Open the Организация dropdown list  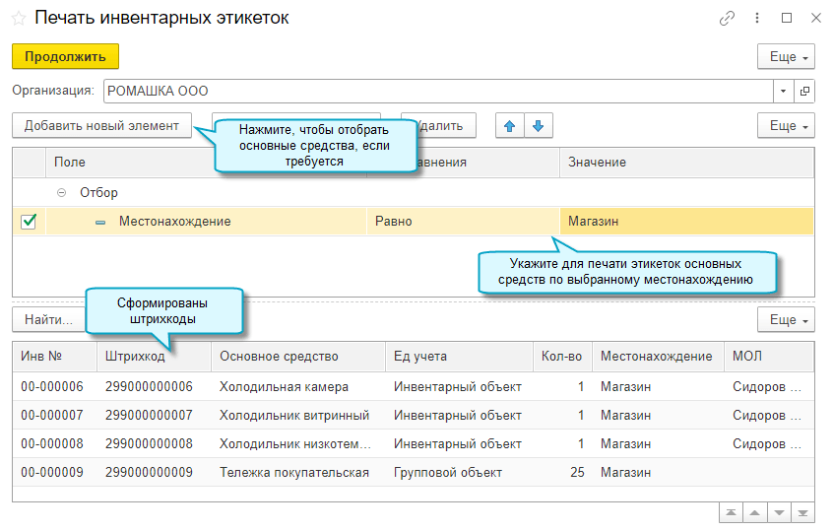[784, 91]
